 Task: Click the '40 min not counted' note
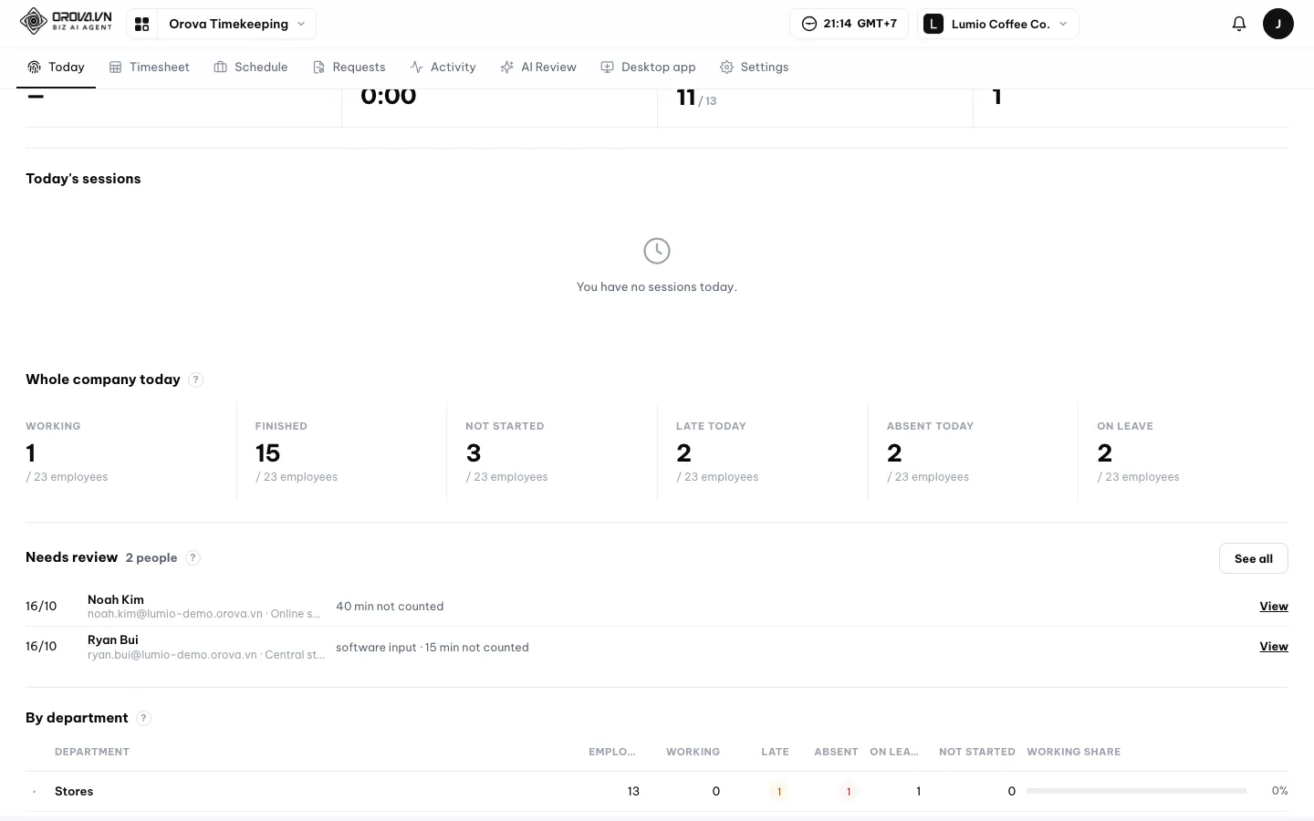coord(390,607)
